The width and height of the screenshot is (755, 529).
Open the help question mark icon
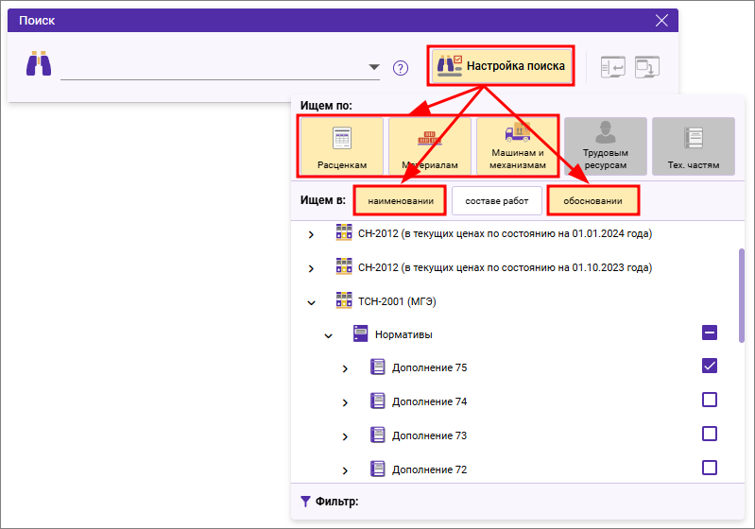pos(401,68)
